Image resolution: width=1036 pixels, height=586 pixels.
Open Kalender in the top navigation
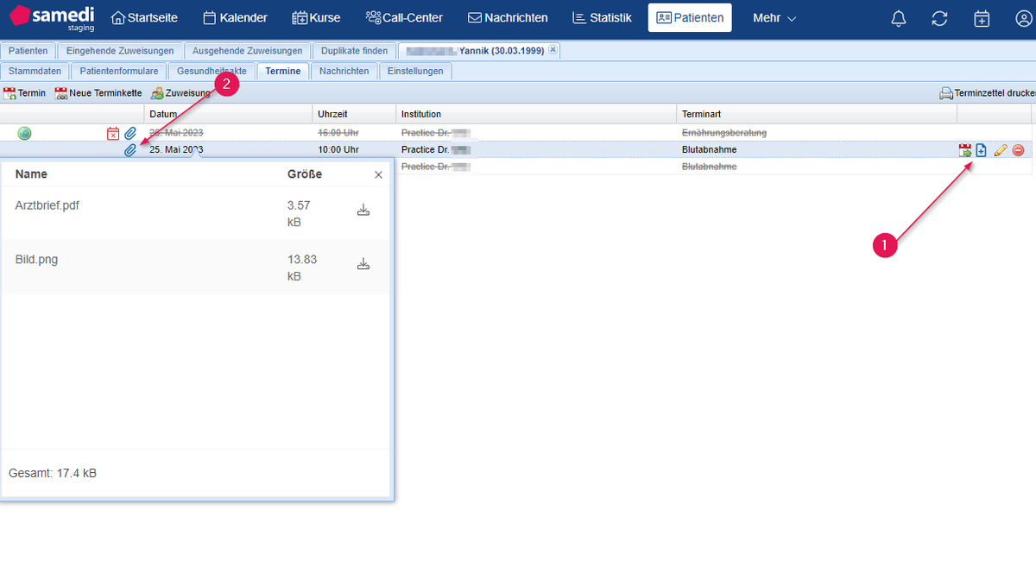(x=235, y=18)
